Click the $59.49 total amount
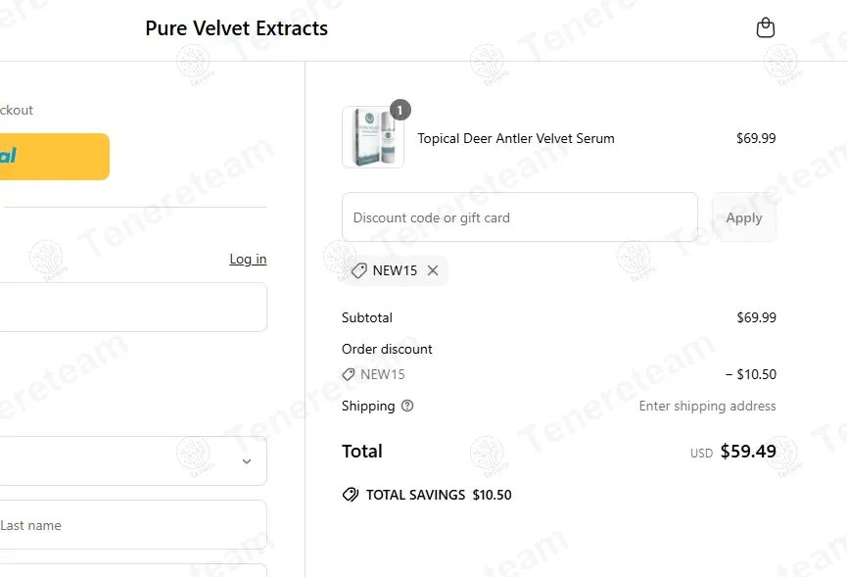This screenshot has height=577, width=847. [x=748, y=452]
